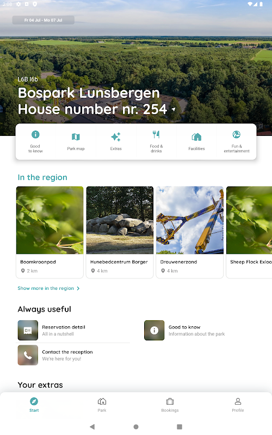
Task: Open the Boomkroonpad region card
Action: click(50, 232)
